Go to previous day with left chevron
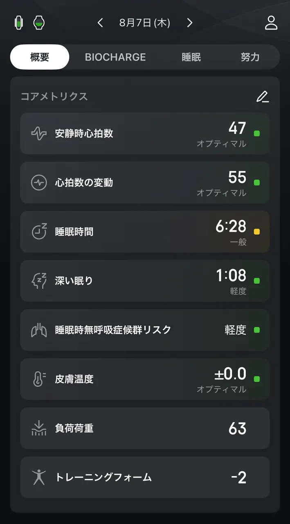 (x=101, y=23)
